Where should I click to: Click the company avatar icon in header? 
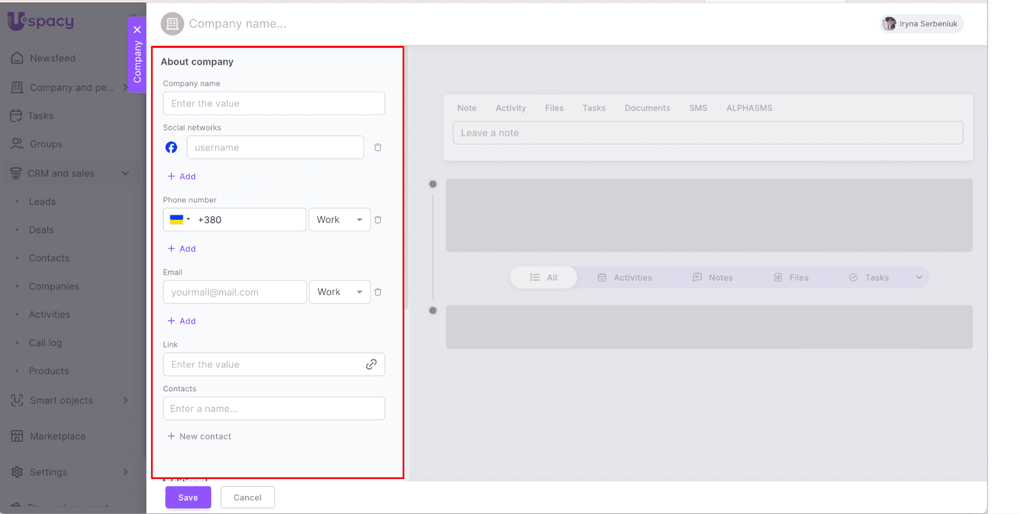coord(172,24)
